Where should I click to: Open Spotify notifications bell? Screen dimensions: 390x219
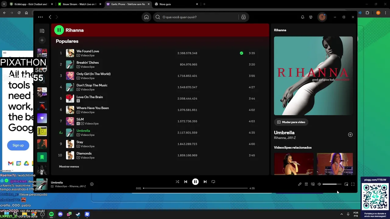click(303, 17)
